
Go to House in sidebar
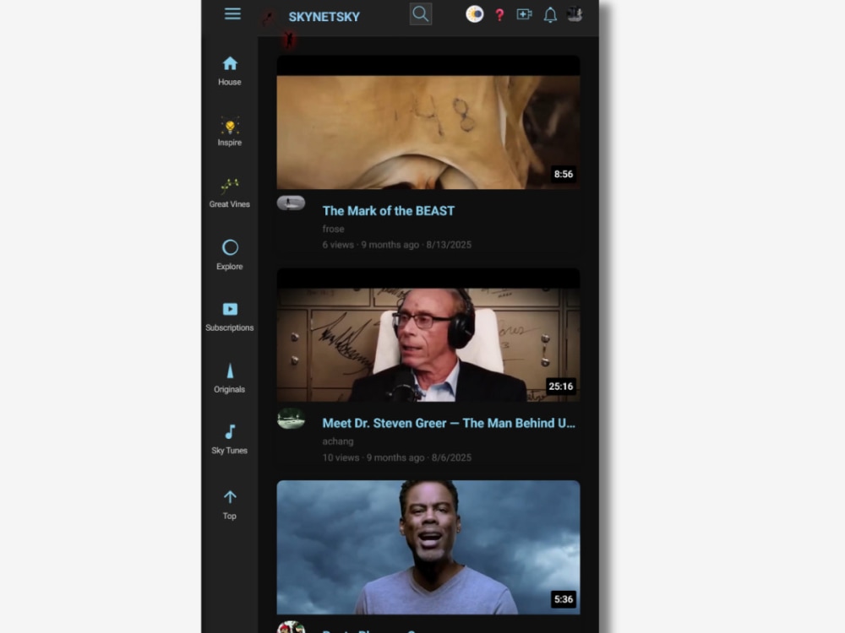coord(230,71)
